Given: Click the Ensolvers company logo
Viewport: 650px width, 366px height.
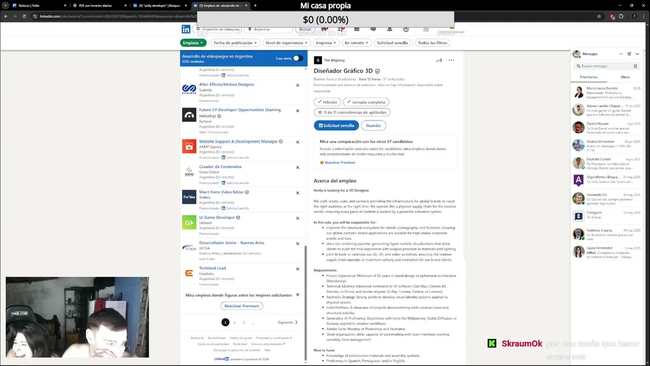Looking at the screenshot, I should point(189,273).
